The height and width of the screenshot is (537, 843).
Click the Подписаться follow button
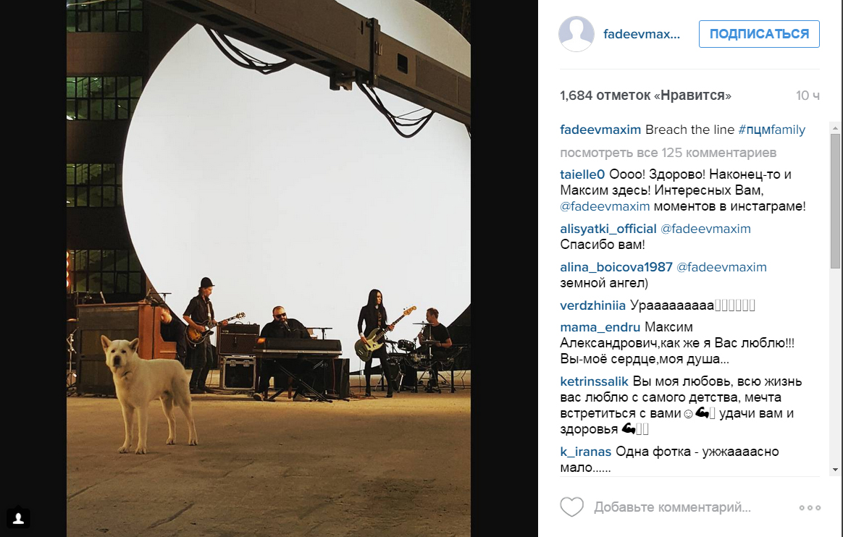pyautogui.click(x=759, y=34)
